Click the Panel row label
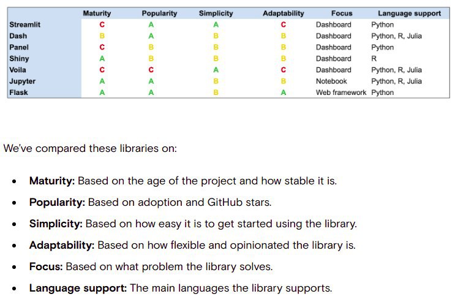The width and height of the screenshot is (455, 302). click(x=19, y=47)
